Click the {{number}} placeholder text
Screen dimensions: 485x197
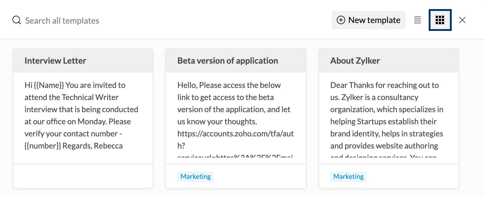pos(43,146)
